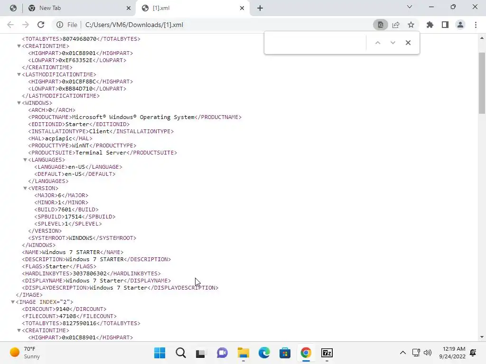Toggle the browser side panel icon
Image resolution: width=486 pixels, height=364 pixels.
pos(445,25)
